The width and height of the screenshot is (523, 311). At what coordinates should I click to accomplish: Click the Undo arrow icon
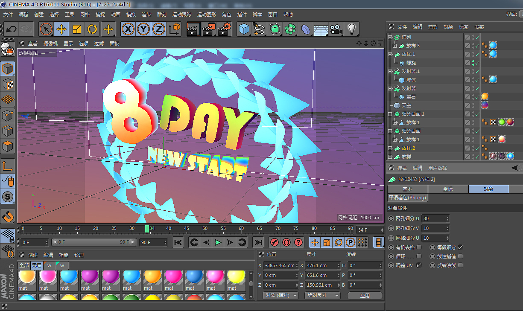click(x=12, y=29)
